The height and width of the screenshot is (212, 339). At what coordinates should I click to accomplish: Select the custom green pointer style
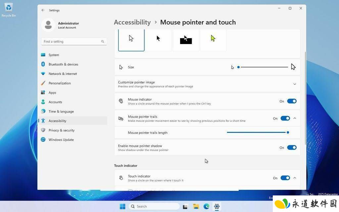click(x=213, y=40)
